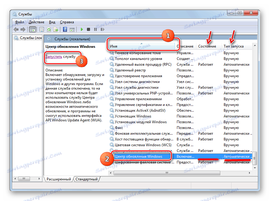Click services list horizontal scroll left arrow
Viewport: 270px width, 201px height.
111,173
